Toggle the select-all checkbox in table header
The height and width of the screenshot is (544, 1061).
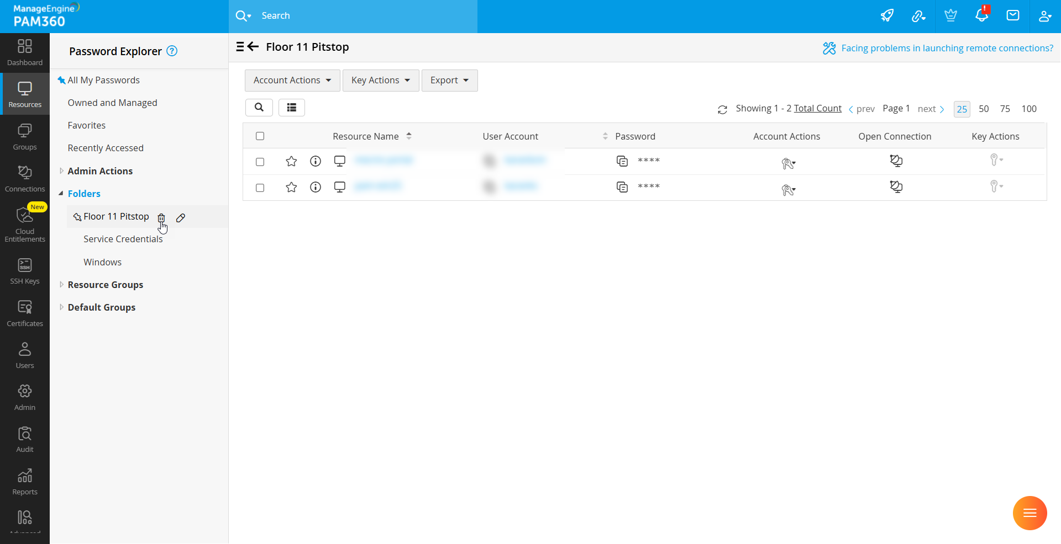pyautogui.click(x=260, y=136)
